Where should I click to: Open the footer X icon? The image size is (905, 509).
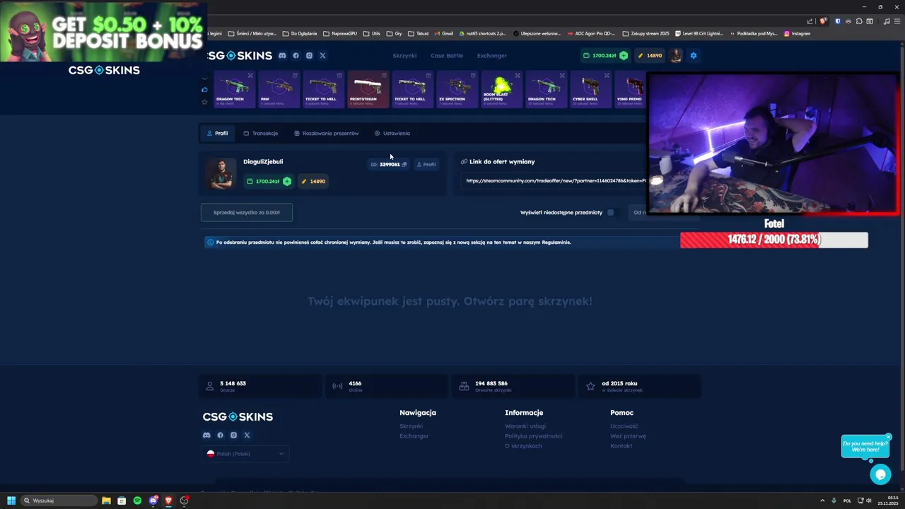coord(247,435)
